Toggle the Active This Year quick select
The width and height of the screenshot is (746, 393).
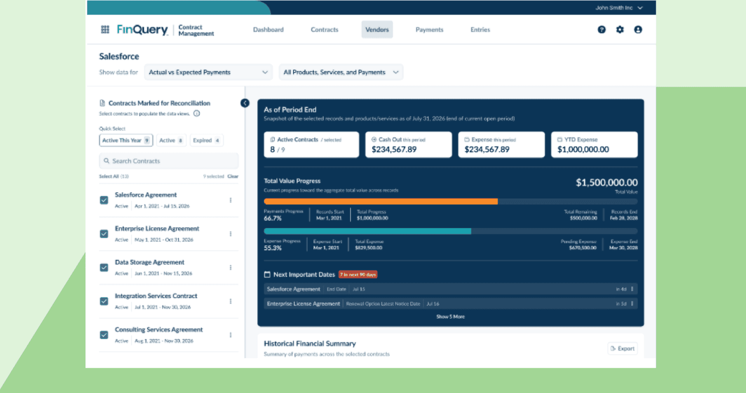click(126, 140)
